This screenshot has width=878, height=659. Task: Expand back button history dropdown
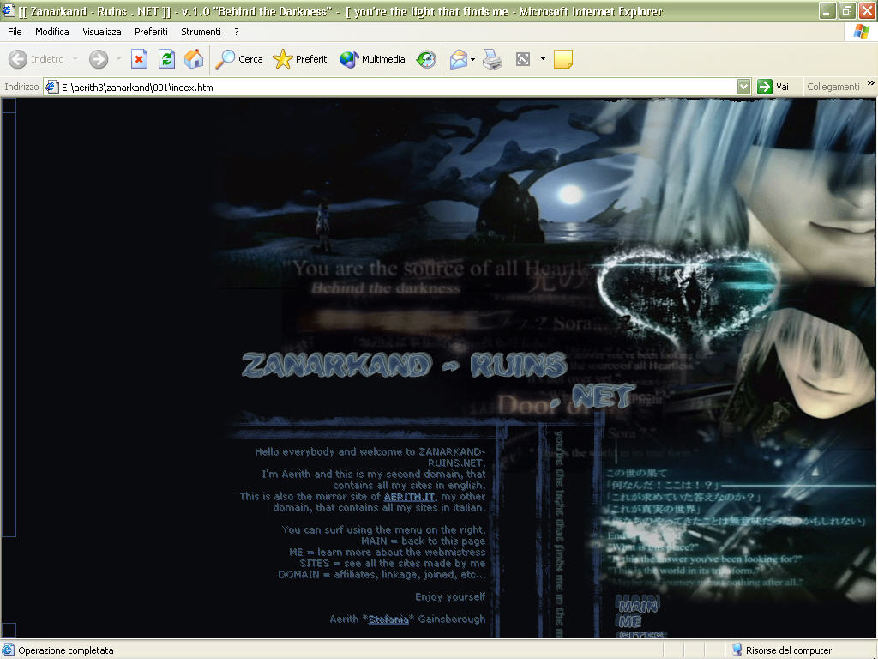(x=75, y=59)
